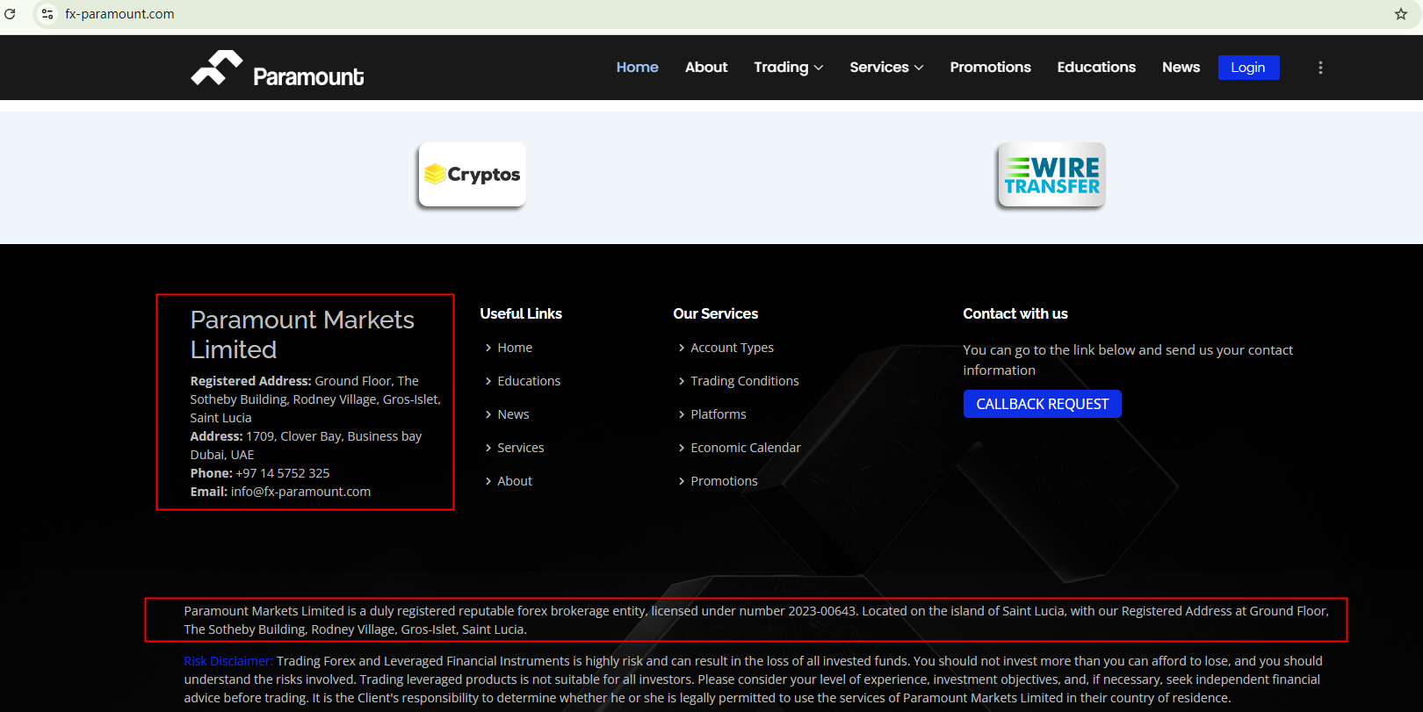Viewport: 1423px width, 712px height.
Task: Click the CALLBACK REQUEST button
Action: point(1042,404)
